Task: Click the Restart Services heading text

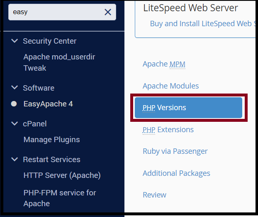Action: (52, 160)
